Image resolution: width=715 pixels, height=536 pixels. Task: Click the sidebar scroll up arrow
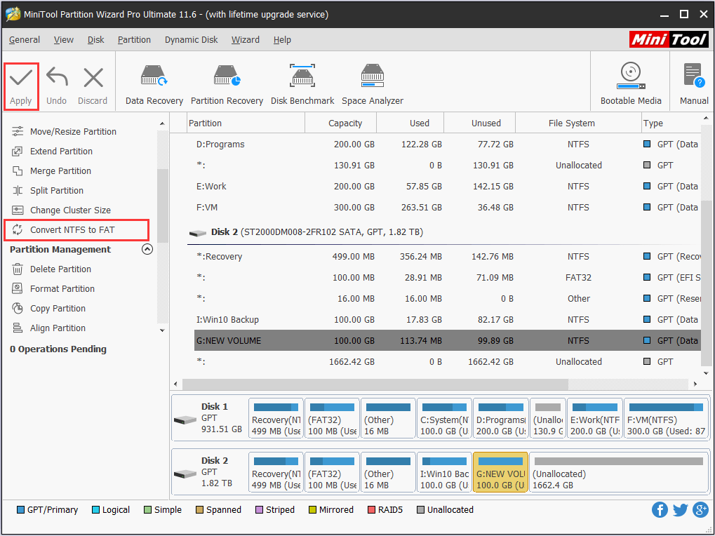(x=162, y=123)
